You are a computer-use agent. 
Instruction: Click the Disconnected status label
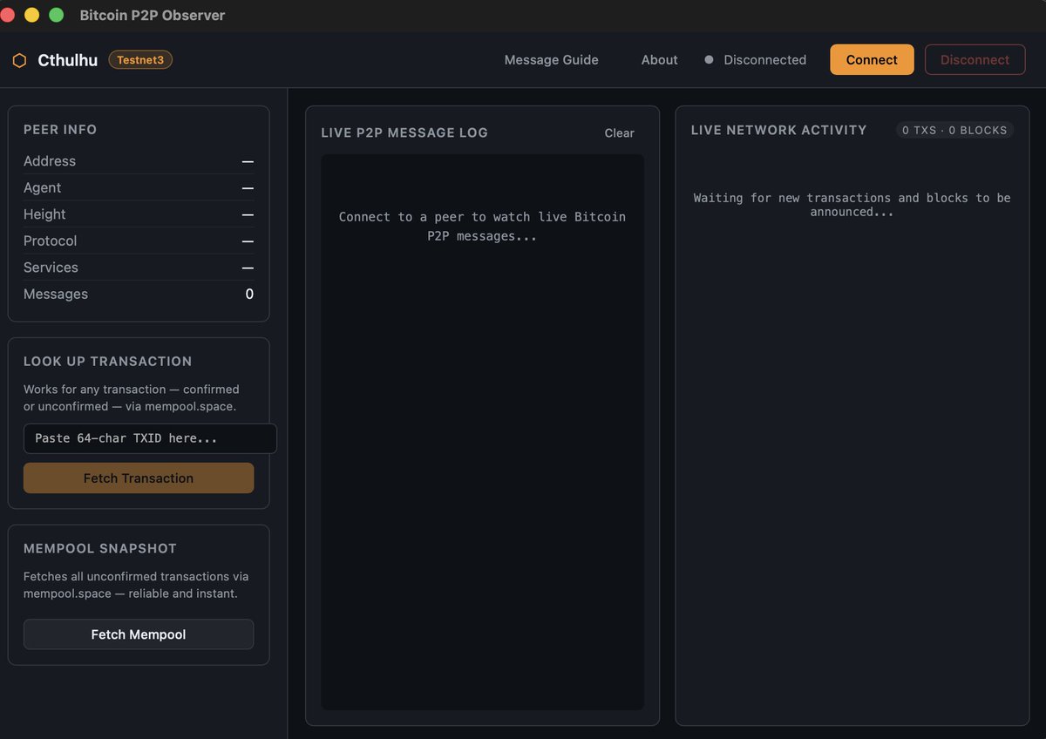click(x=765, y=60)
